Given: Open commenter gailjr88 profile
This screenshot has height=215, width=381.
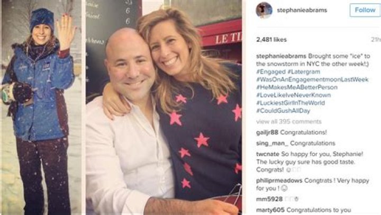Looking at the screenshot, I should point(267,132).
